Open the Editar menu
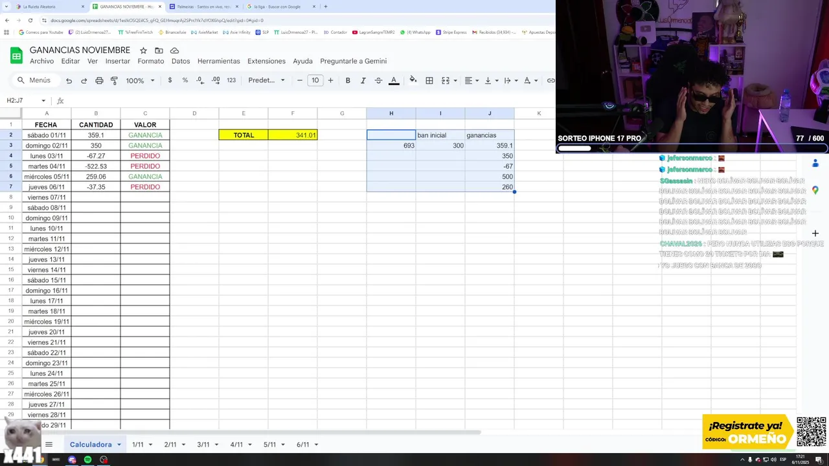The width and height of the screenshot is (829, 466). 71,61
